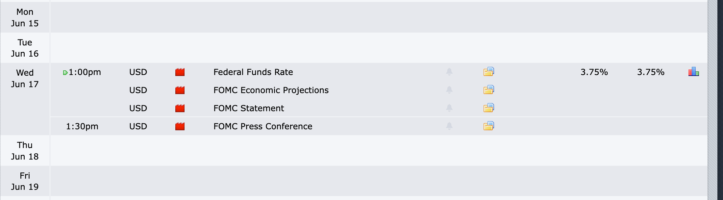Open detail folder for FOMC Economic Projections

489,90
